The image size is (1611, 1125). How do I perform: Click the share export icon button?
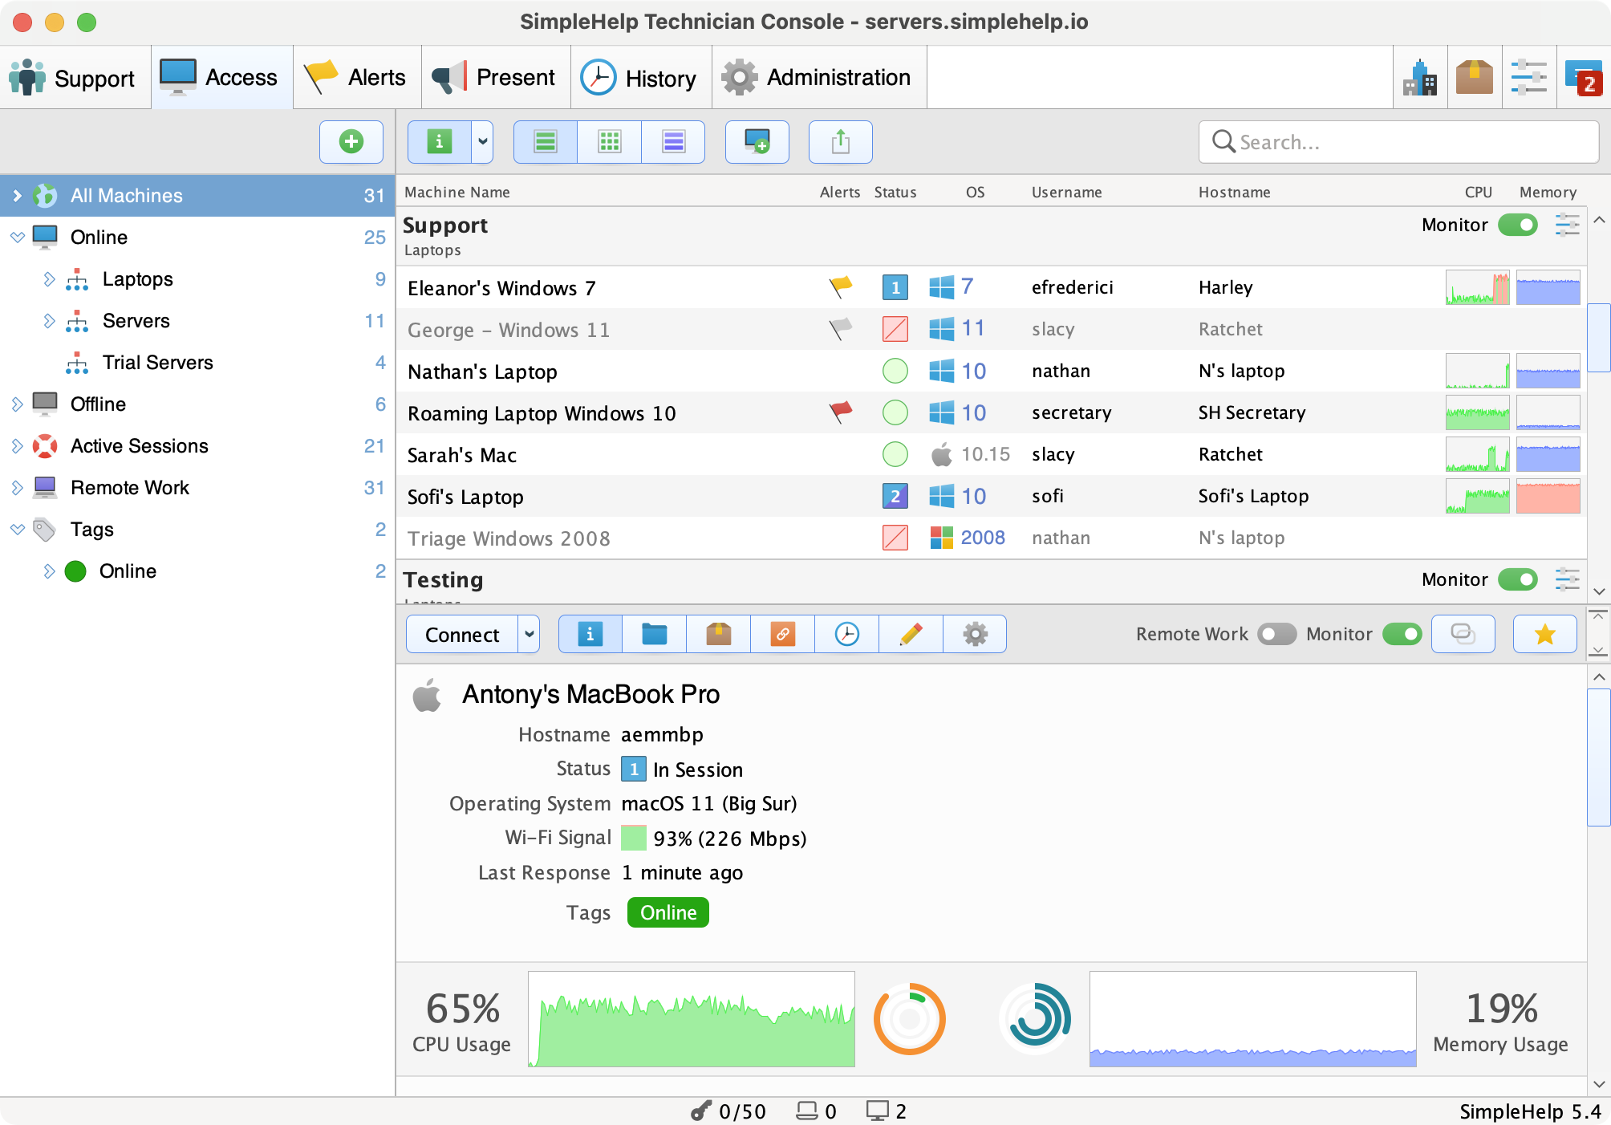pyautogui.click(x=840, y=142)
